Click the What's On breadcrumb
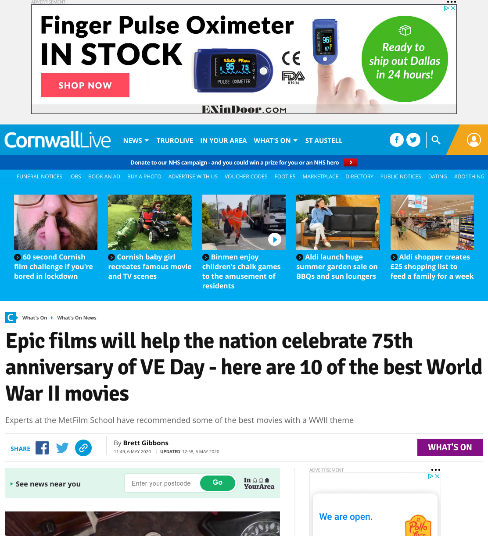 point(35,318)
